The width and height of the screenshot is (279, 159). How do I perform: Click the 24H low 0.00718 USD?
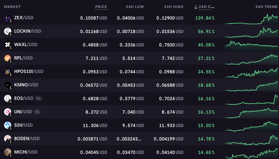pos(131,32)
